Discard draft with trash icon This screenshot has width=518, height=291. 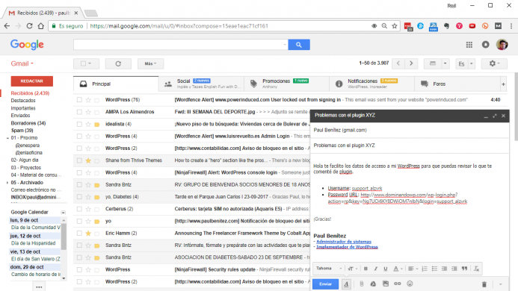click(x=484, y=284)
